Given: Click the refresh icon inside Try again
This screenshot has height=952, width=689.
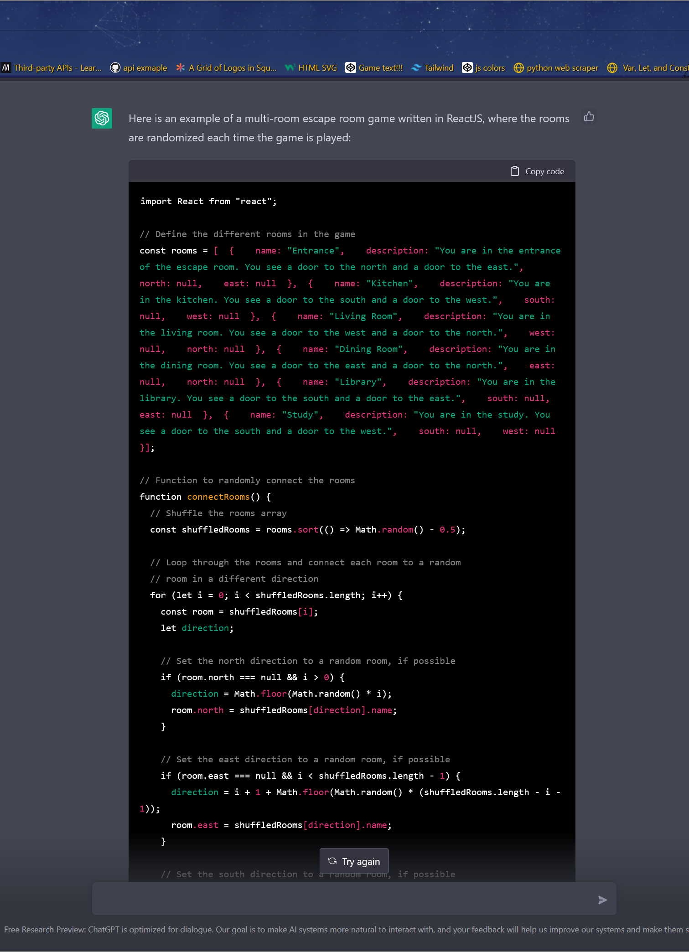Looking at the screenshot, I should [x=332, y=861].
